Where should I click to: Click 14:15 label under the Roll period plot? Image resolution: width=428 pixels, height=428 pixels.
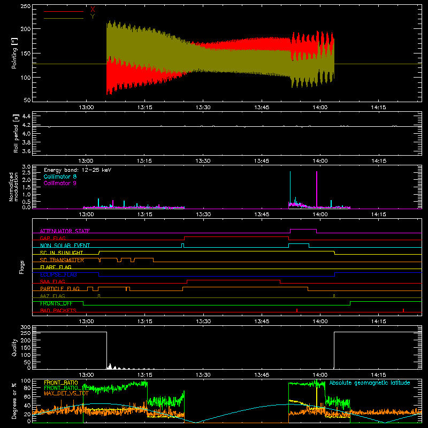tap(379, 161)
